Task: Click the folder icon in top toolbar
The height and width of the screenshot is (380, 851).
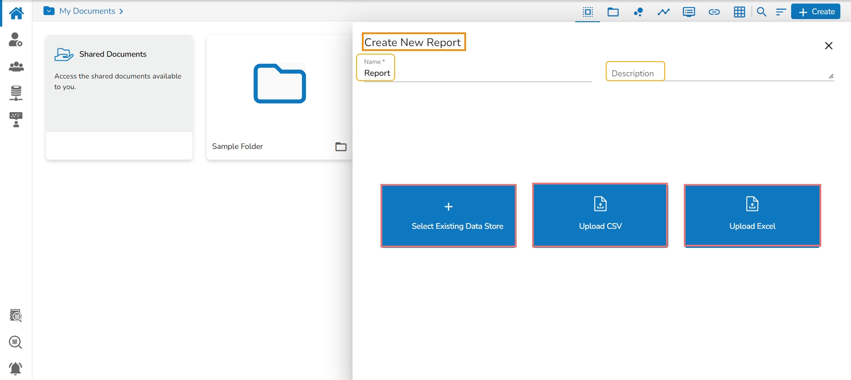Action: (613, 12)
